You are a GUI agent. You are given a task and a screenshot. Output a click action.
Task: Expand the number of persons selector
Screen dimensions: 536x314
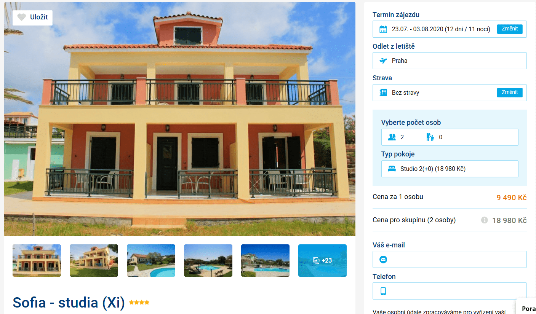pyautogui.click(x=450, y=137)
